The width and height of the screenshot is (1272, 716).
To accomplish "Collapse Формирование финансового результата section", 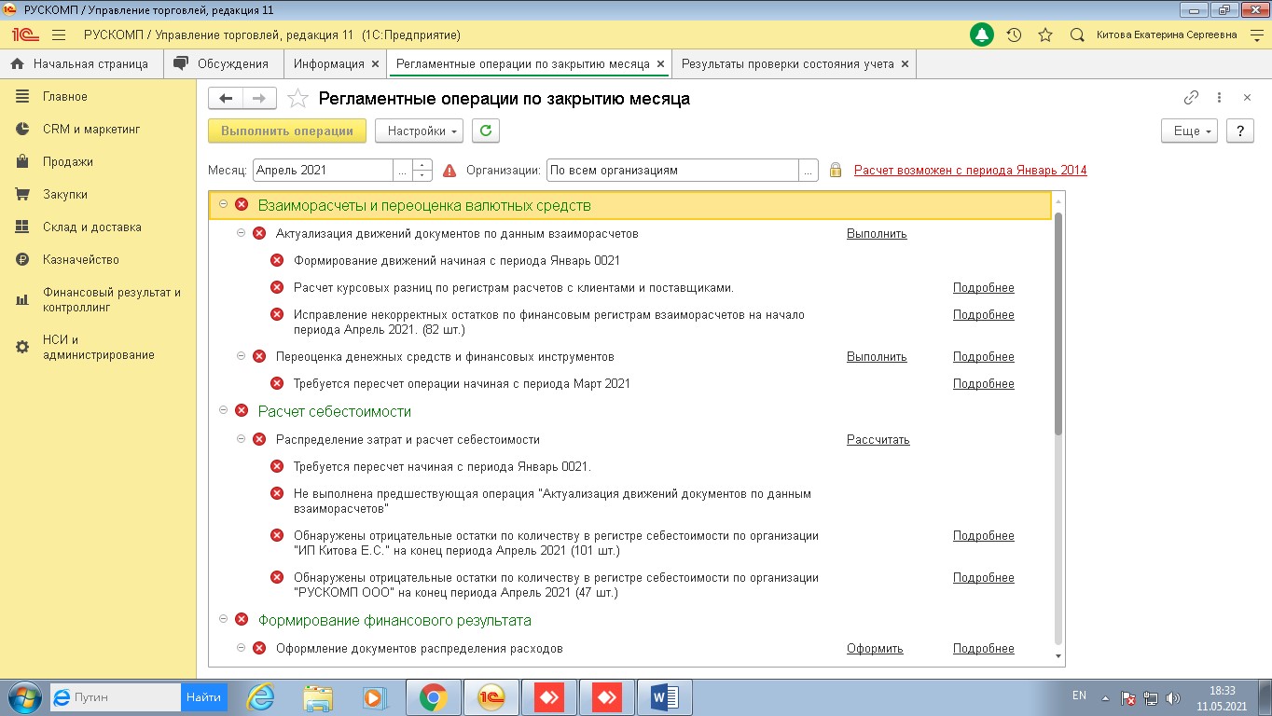I will (x=223, y=620).
